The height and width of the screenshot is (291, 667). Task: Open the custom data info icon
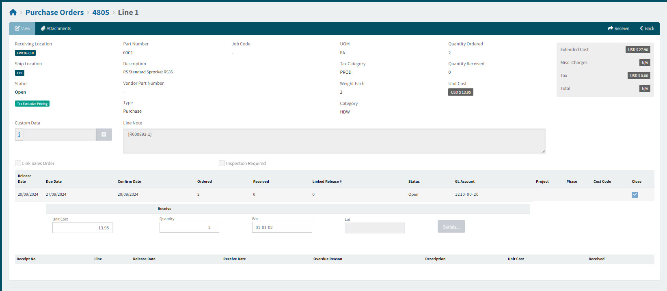(19, 135)
